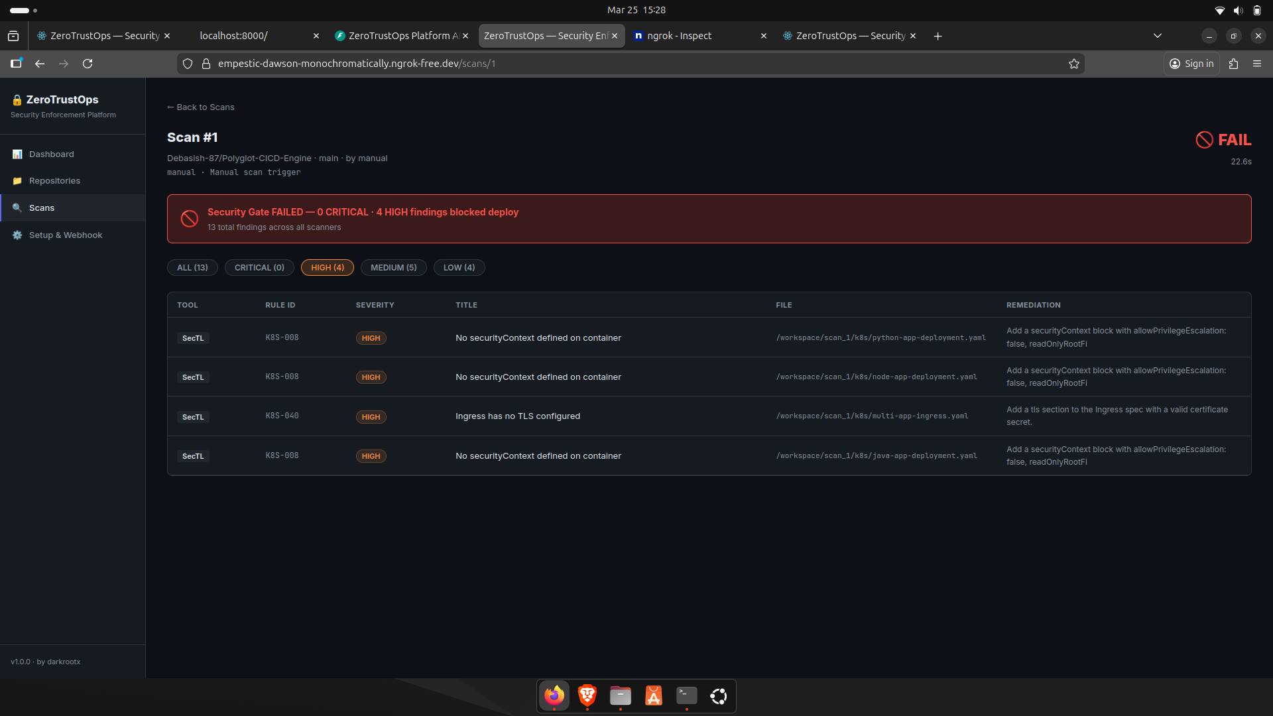Open Setup & Webhook settings

(x=65, y=235)
